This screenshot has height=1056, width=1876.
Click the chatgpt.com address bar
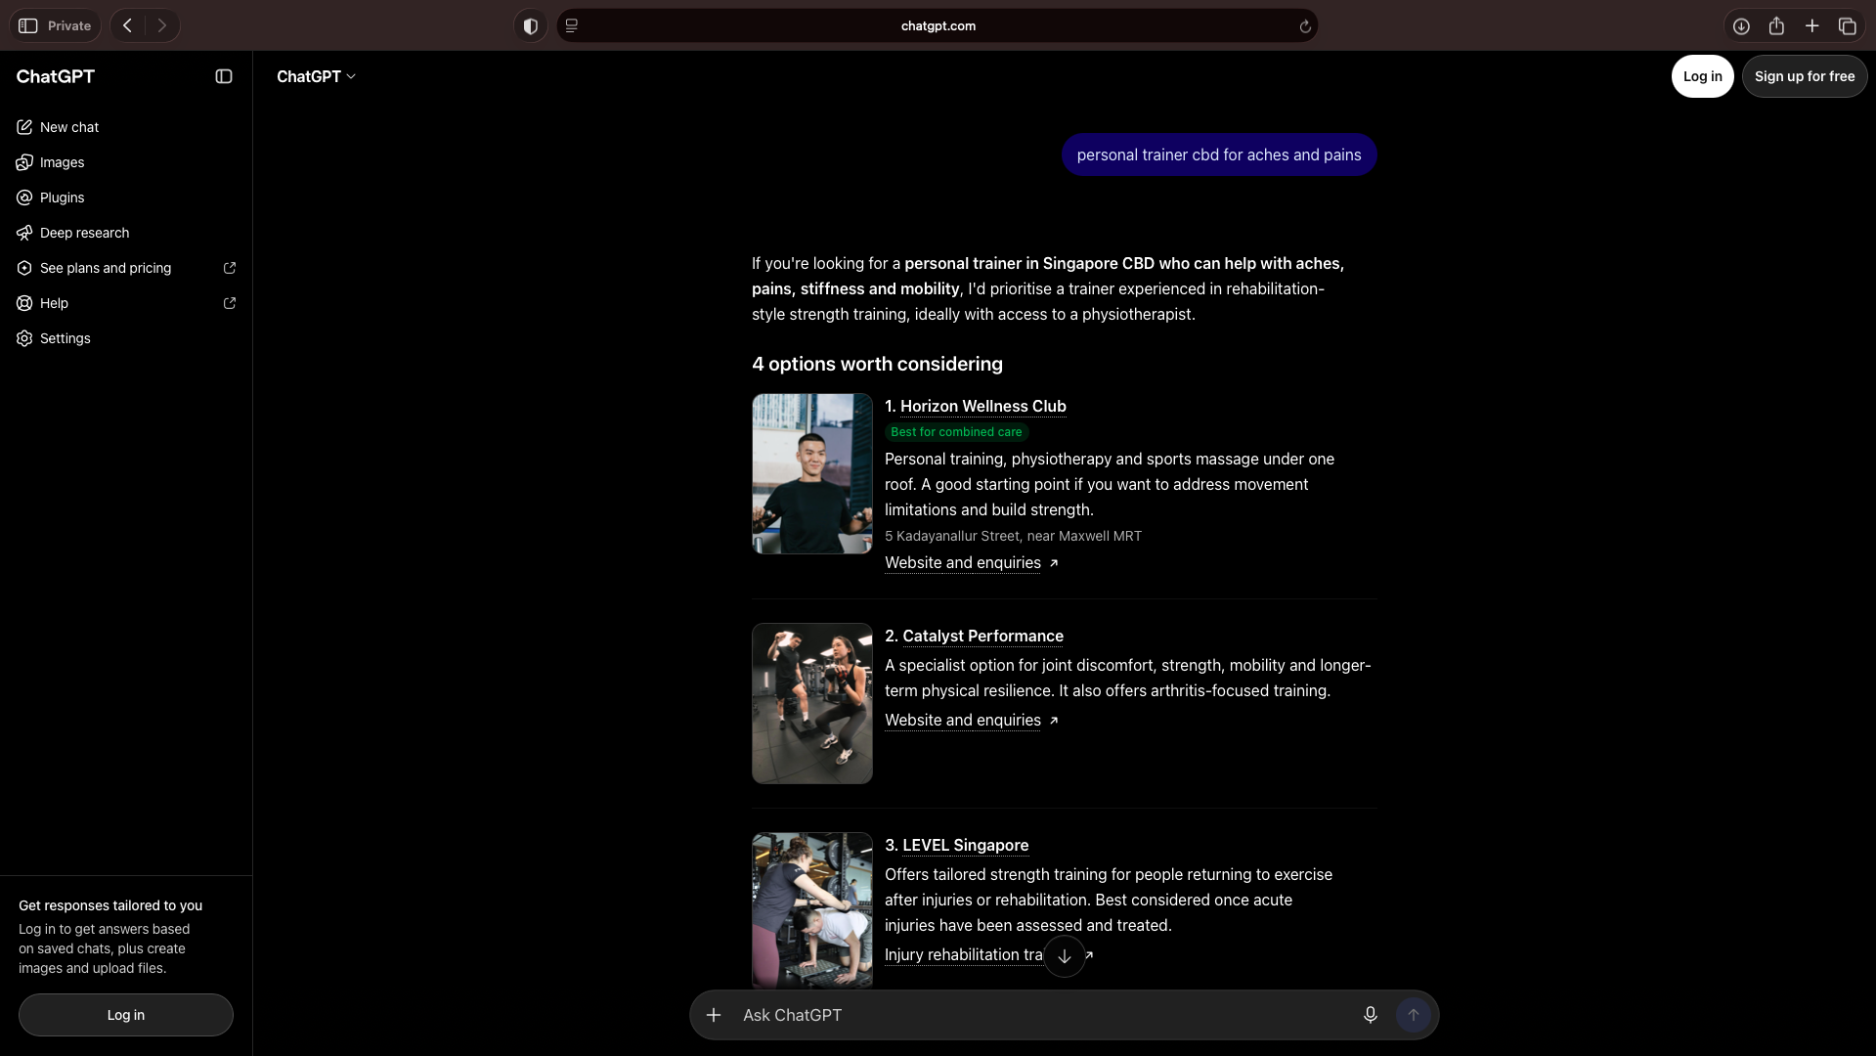click(938, 26)
